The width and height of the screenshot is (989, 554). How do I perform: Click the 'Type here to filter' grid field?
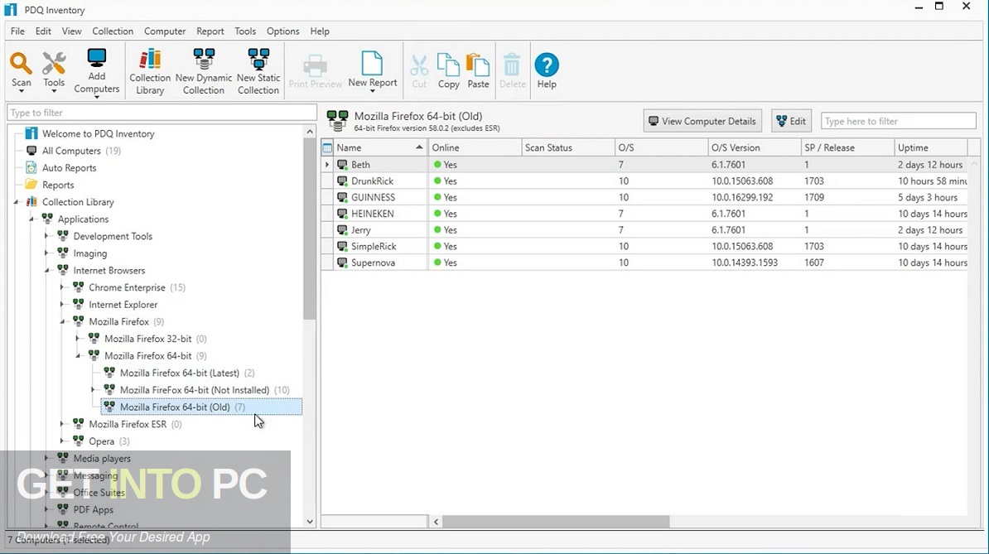[898, 121]
